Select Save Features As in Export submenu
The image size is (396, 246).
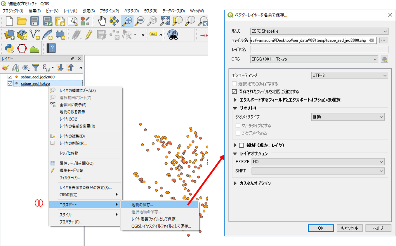(159, 205)
